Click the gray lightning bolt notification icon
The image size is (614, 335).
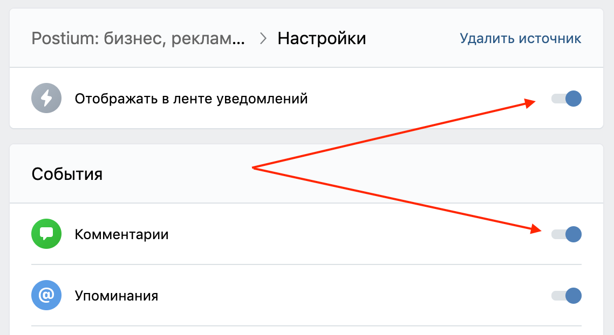click(46, 98)
